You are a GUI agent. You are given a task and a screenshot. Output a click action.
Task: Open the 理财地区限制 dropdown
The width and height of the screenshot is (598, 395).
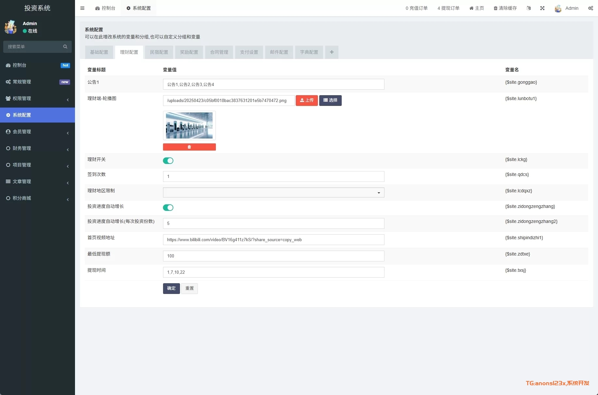click(x=273, y=193)
